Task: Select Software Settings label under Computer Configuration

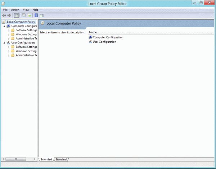Action: (26, 30)
